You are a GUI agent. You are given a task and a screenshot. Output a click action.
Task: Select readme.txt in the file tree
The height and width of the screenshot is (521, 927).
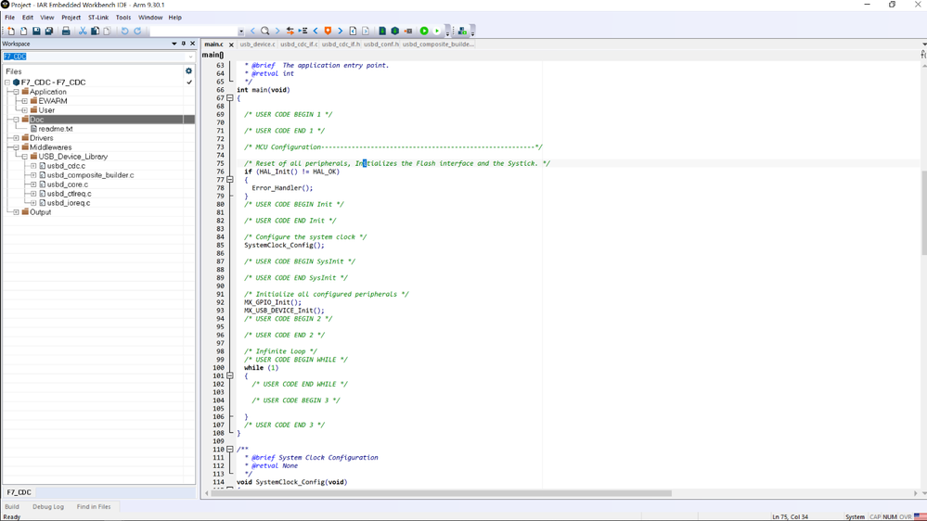coord(56,129)
